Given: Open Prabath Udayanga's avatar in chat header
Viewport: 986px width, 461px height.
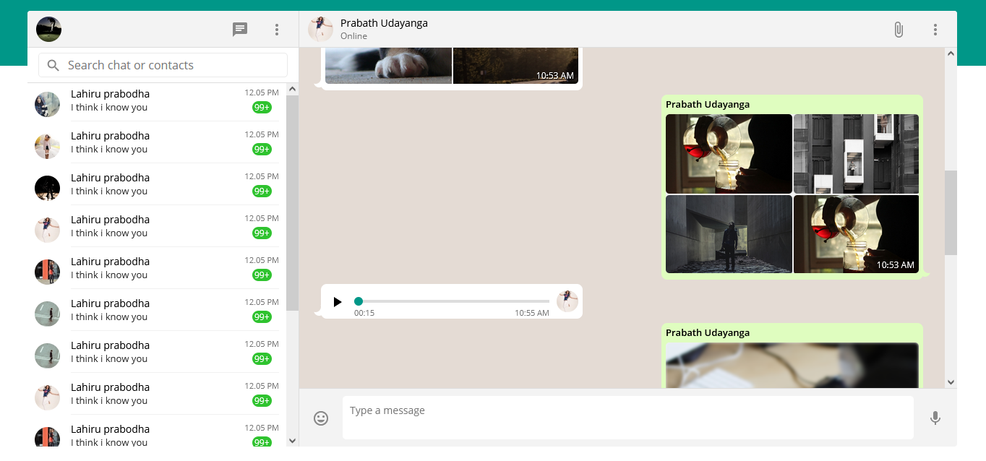Looking at the screenshot, I should (320, 30).
